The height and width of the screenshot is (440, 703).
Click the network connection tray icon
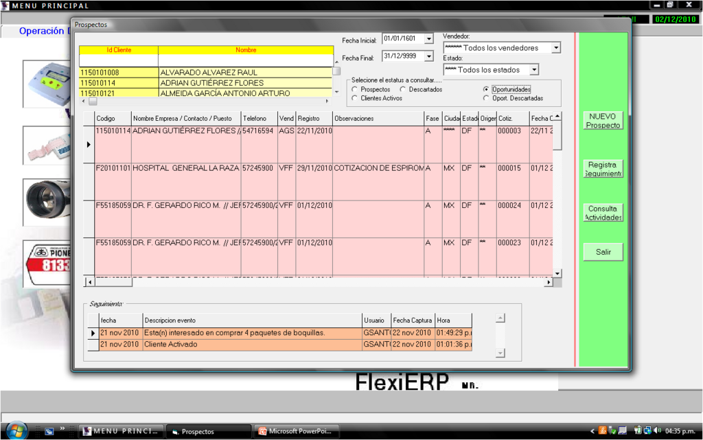point(647,430)
